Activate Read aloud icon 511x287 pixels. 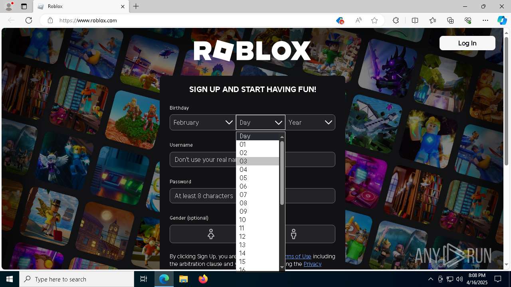coord(358,20)
